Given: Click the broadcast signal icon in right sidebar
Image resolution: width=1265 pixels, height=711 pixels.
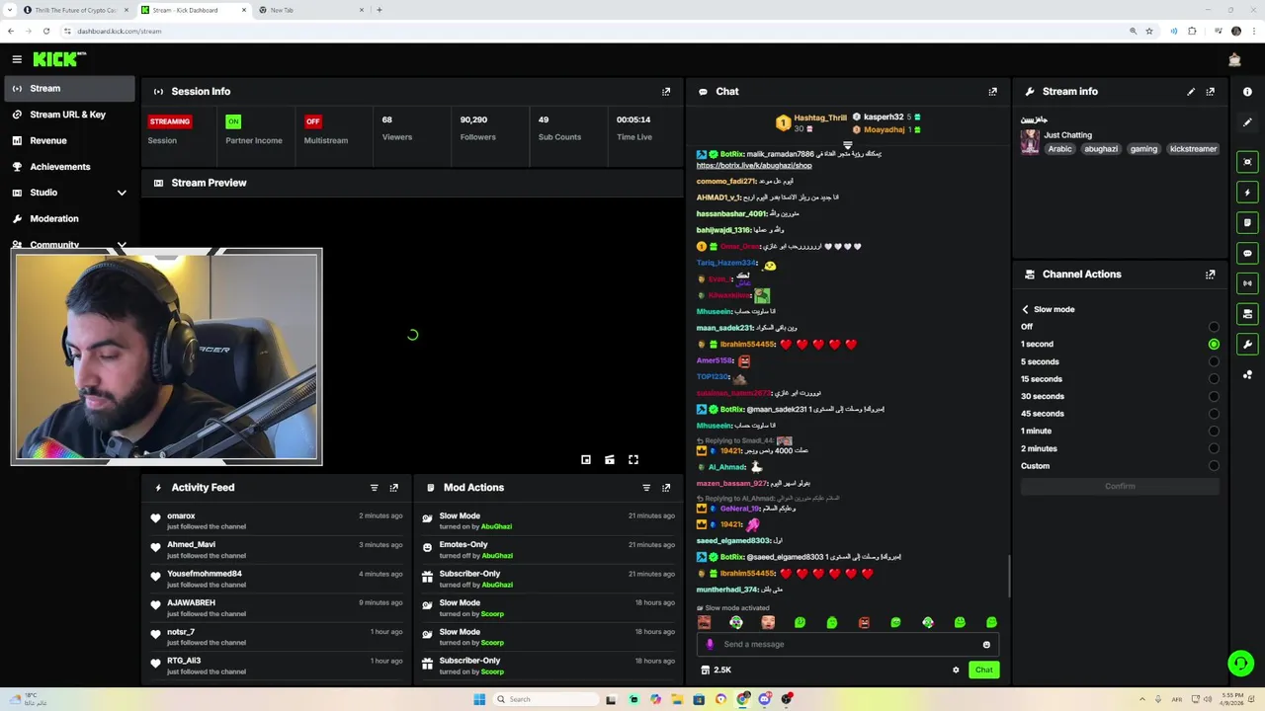Looking at the screenshot, I should point(1247,283).
